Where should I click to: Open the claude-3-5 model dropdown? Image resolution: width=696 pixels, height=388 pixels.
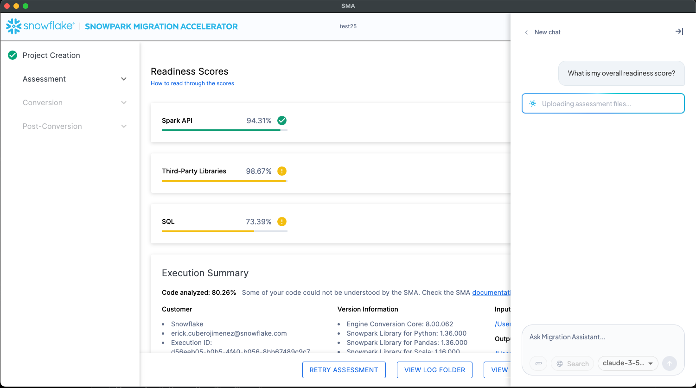point(628,363)
